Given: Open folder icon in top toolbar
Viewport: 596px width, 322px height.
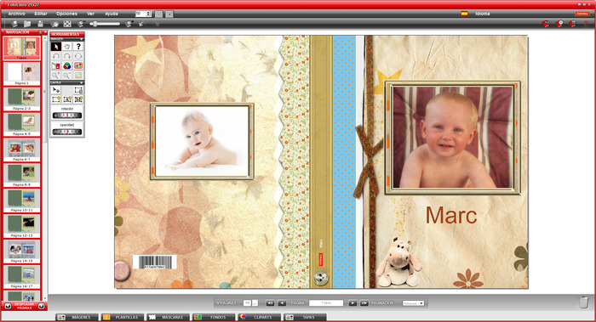Looking at the screenshot, I should 27,24.
